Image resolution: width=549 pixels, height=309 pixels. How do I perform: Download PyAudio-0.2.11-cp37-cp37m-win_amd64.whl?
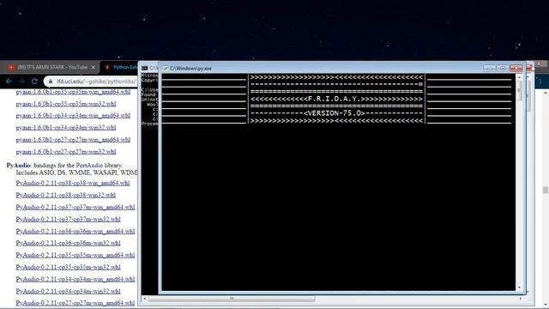click(75, 207)
